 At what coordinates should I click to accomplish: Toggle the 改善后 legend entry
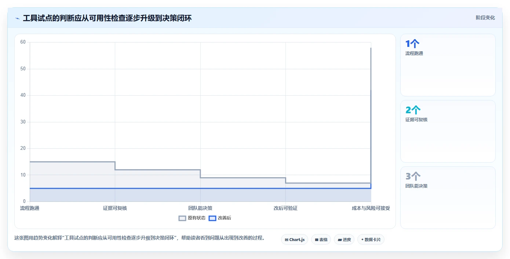tap(220, 218)
